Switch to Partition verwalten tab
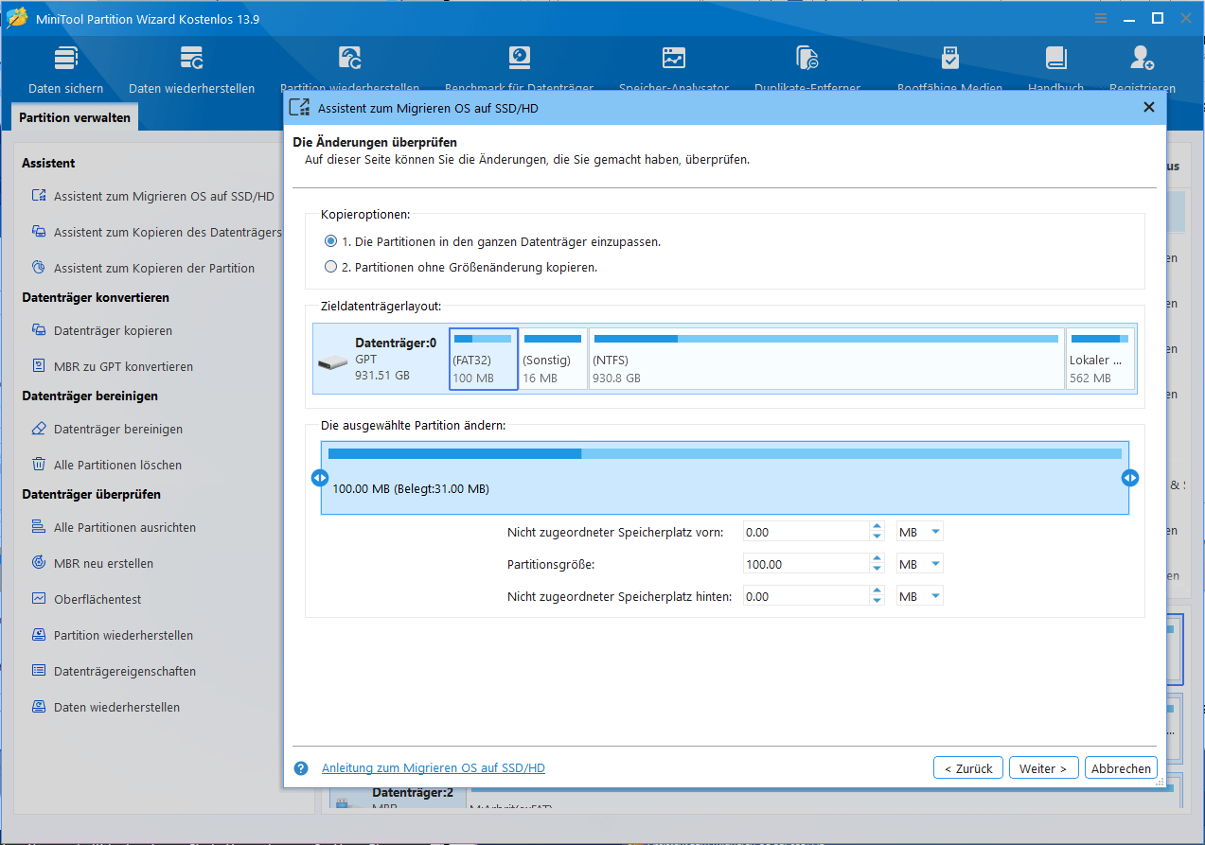This screenshot has width=1205, height=845. pos(76,118)
